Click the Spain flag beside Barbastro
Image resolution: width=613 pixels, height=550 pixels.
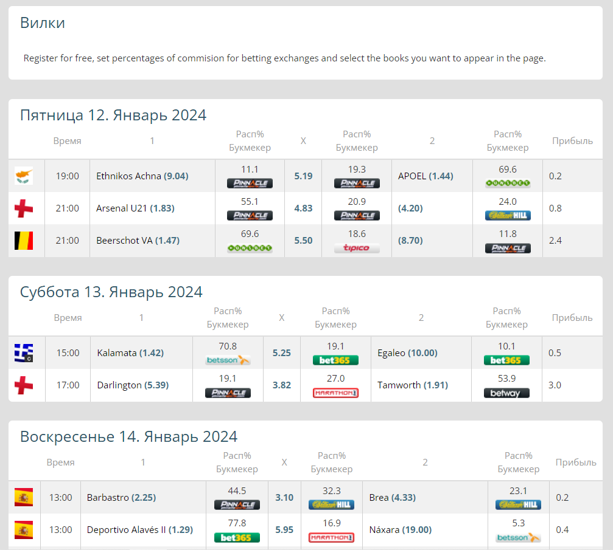[24, 498]
